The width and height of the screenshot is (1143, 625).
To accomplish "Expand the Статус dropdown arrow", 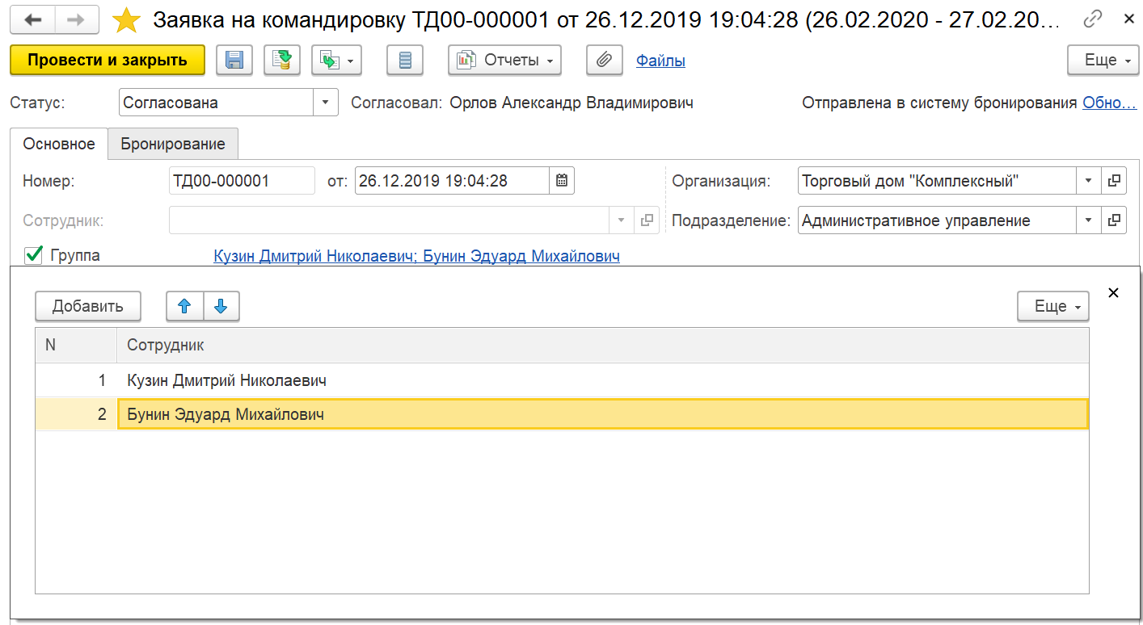I will tap(325, 103).
